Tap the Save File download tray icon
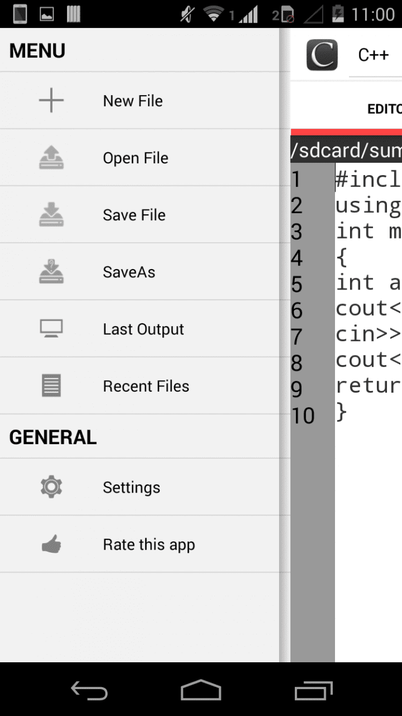The image size is (402, 716). pyautogui.click(x=51, y=215)
